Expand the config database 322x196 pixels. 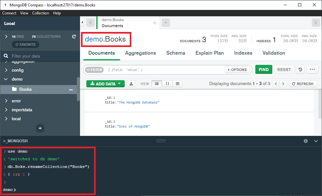click(x=6, y=70)
